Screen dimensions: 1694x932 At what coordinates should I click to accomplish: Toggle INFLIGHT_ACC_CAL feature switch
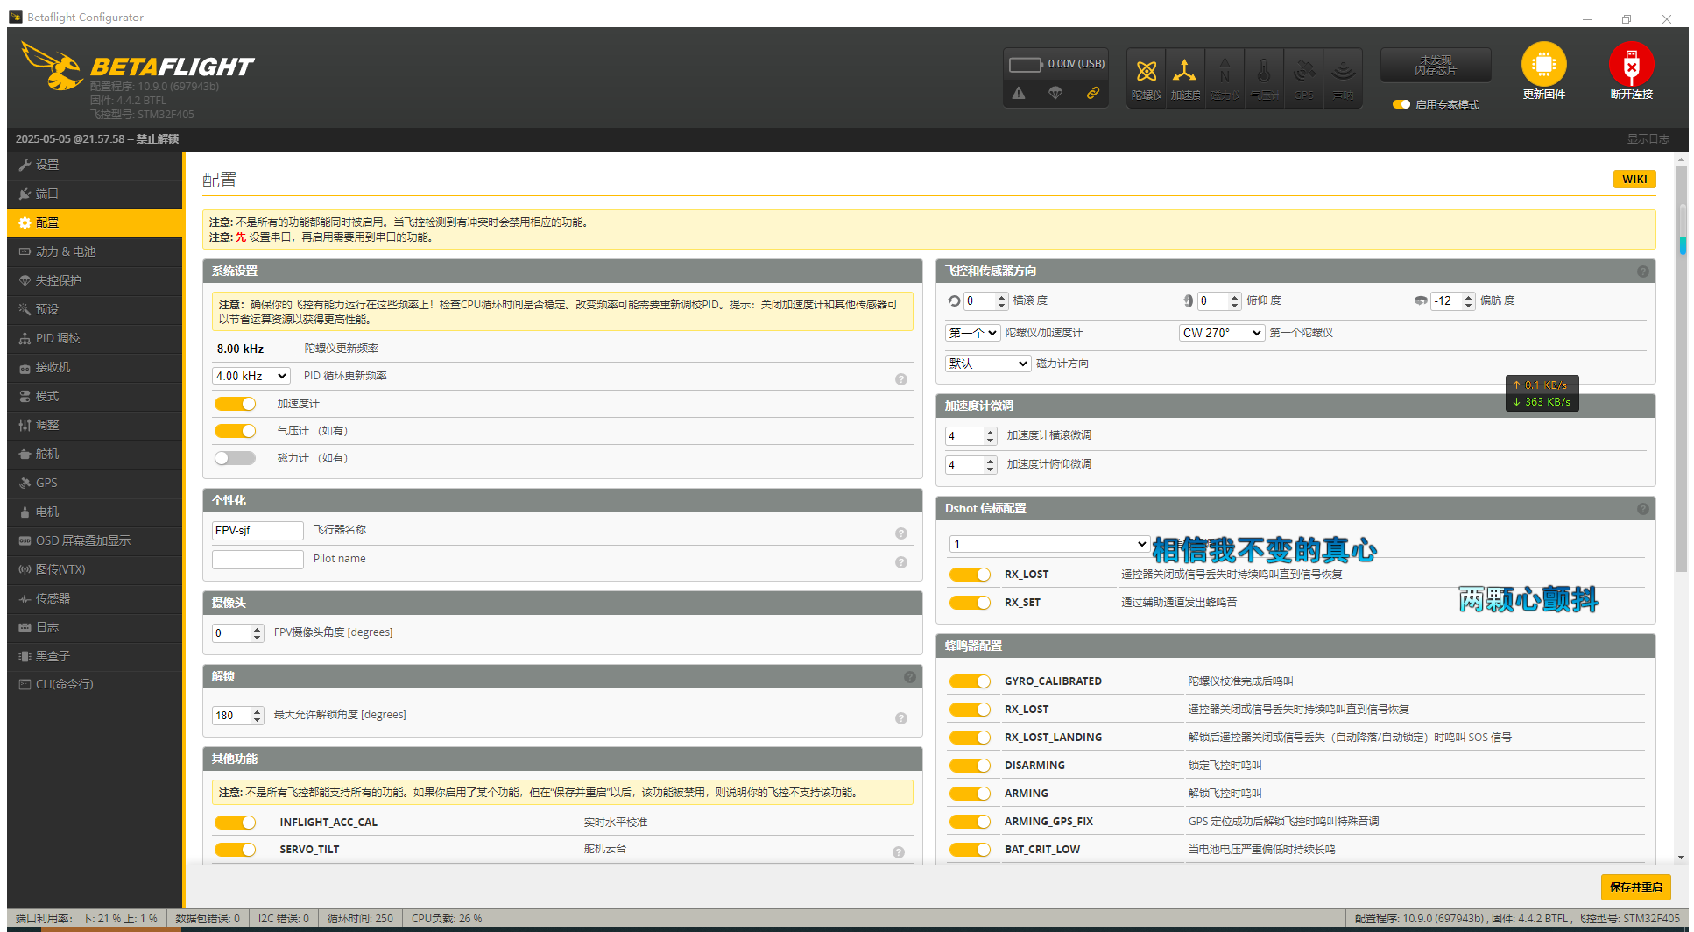pos(235,823)
